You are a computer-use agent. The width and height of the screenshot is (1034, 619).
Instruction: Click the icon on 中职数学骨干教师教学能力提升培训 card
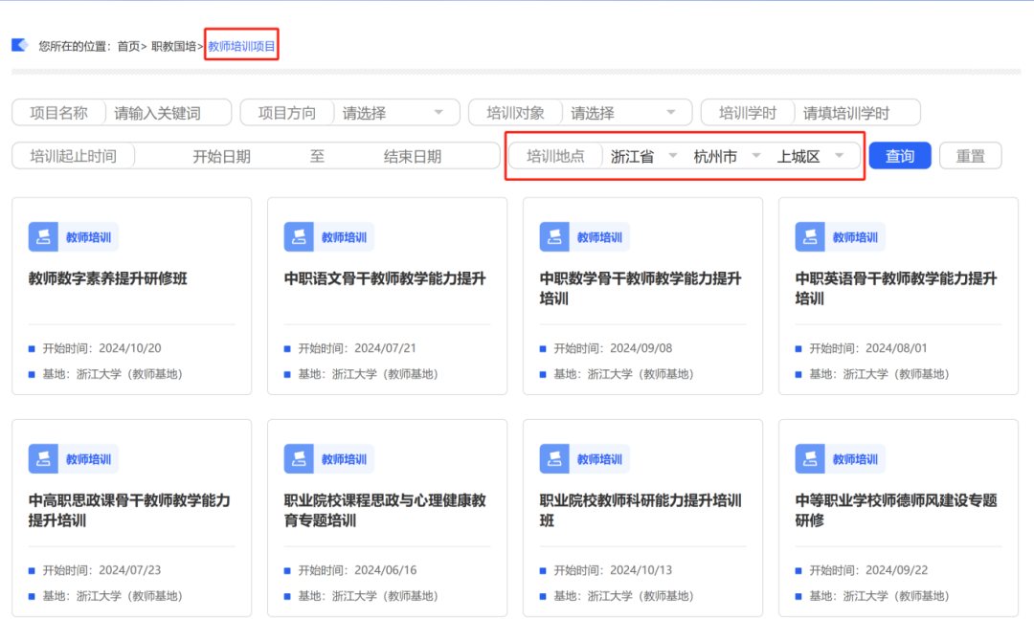(554, 237)
